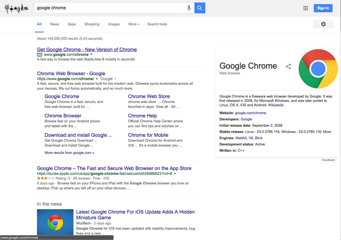341x240 pixels.
Task: Open settings via the gear icon
Action: (323, 24)
